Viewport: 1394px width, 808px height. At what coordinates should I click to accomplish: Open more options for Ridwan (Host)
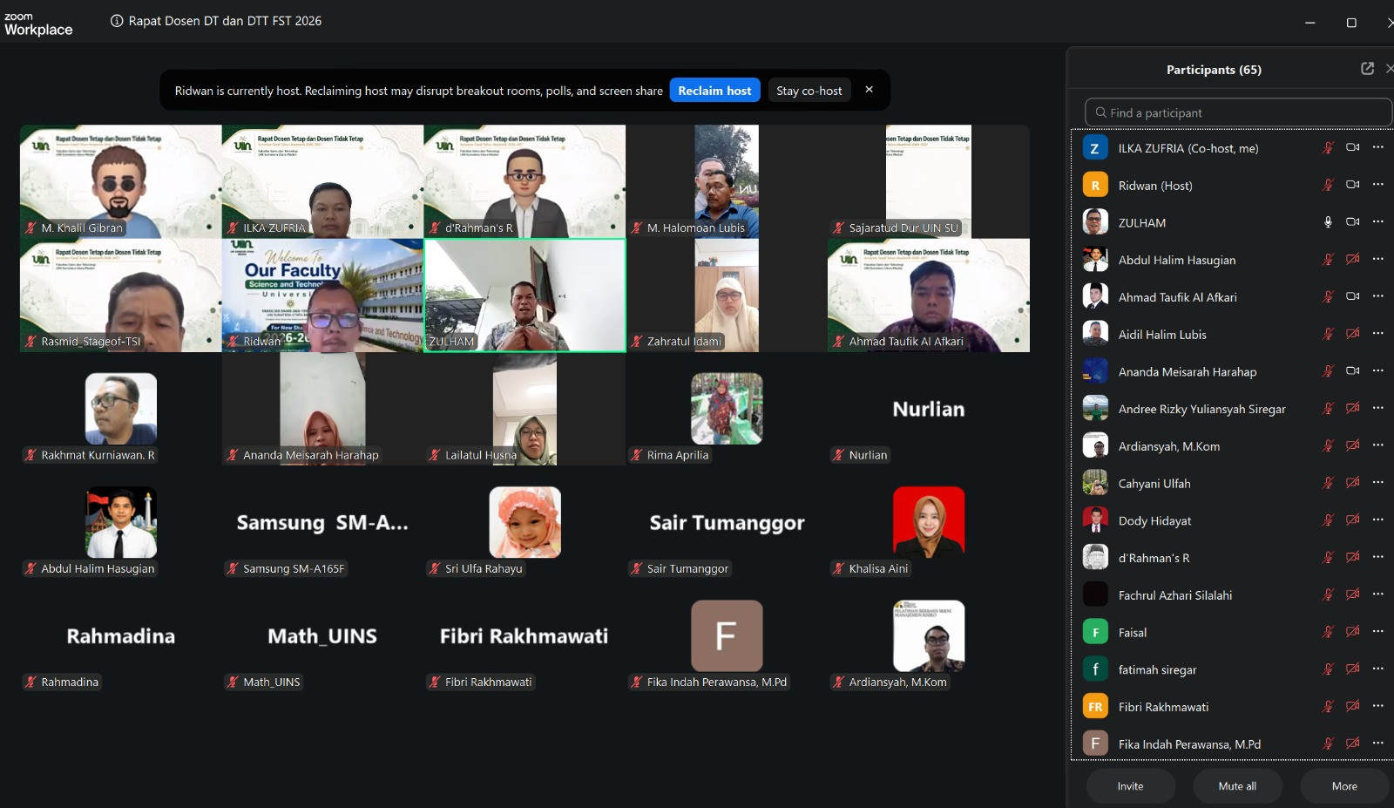[x=1377, y=185]
